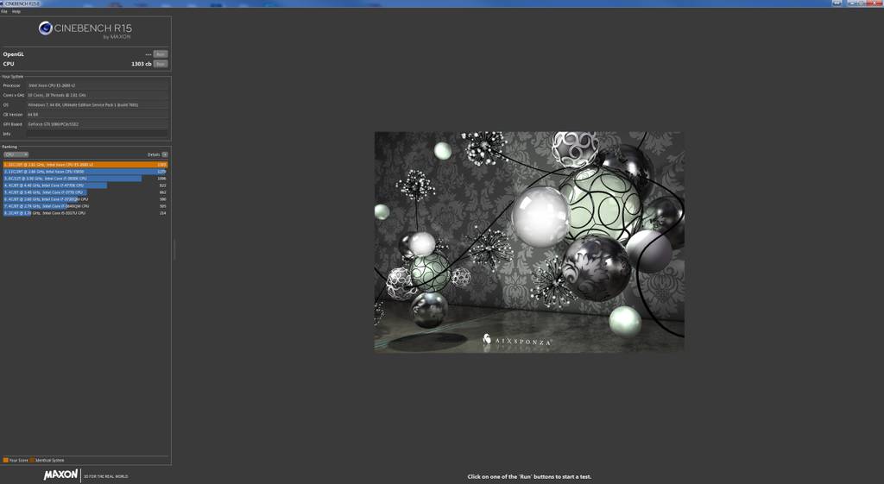The width and height of the screenshot is (884, 484).
Task: Click the GFX Board GeForce GTX field
Action: pos(97,124)
